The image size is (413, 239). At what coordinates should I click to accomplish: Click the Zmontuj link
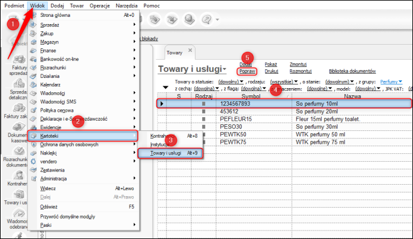click(x=298, y=65)
